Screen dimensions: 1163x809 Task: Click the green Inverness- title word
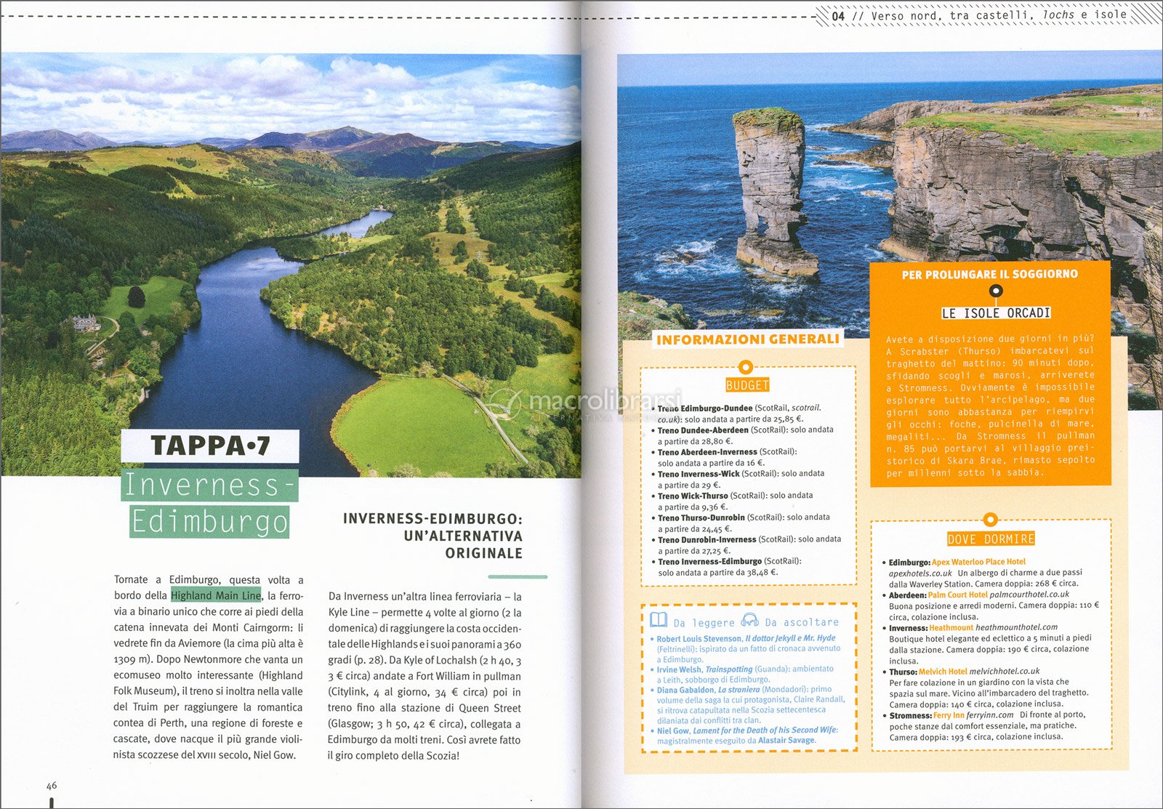coord(210,485)
